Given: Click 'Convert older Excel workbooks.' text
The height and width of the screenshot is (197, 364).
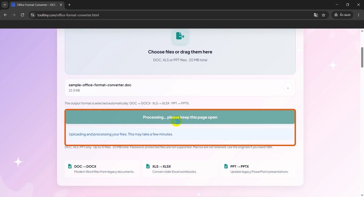Looking at the screenshot, I should click(x=174, y=172).
